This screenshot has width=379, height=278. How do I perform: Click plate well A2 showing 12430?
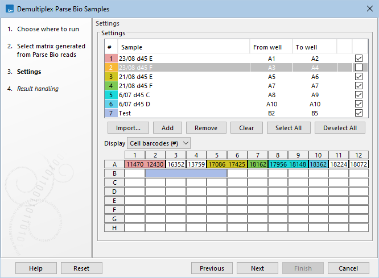point(155,164)
